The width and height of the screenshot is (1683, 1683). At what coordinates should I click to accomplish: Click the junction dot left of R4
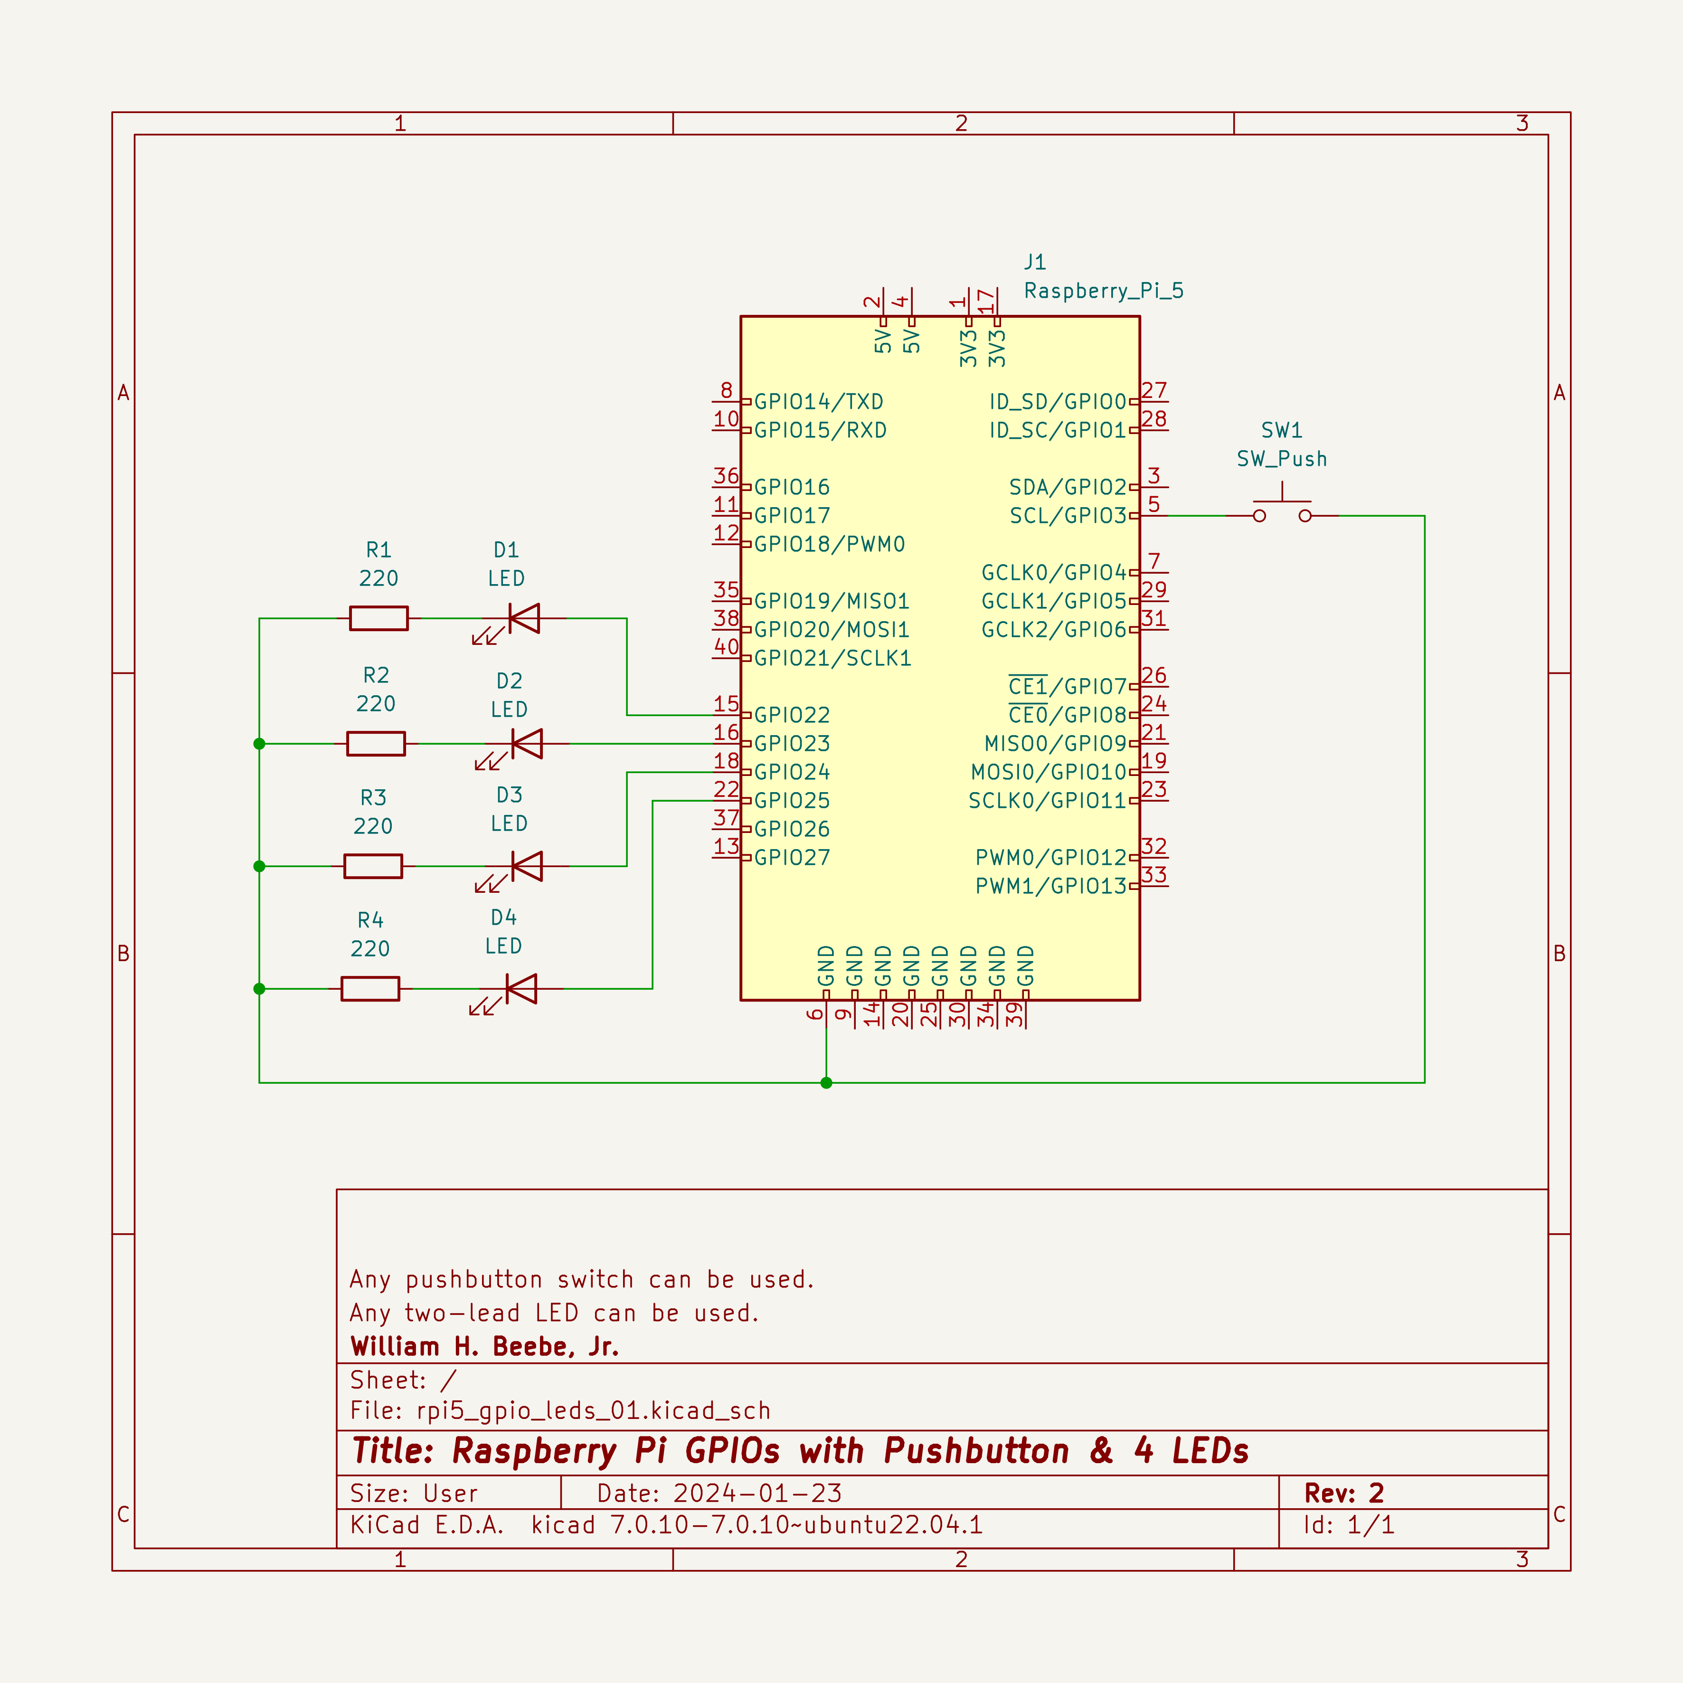coord(260,989)
